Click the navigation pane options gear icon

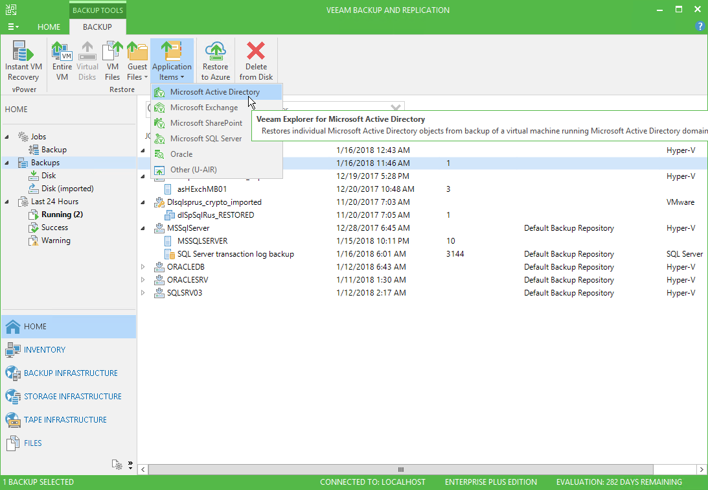click(x=117, y=464)
